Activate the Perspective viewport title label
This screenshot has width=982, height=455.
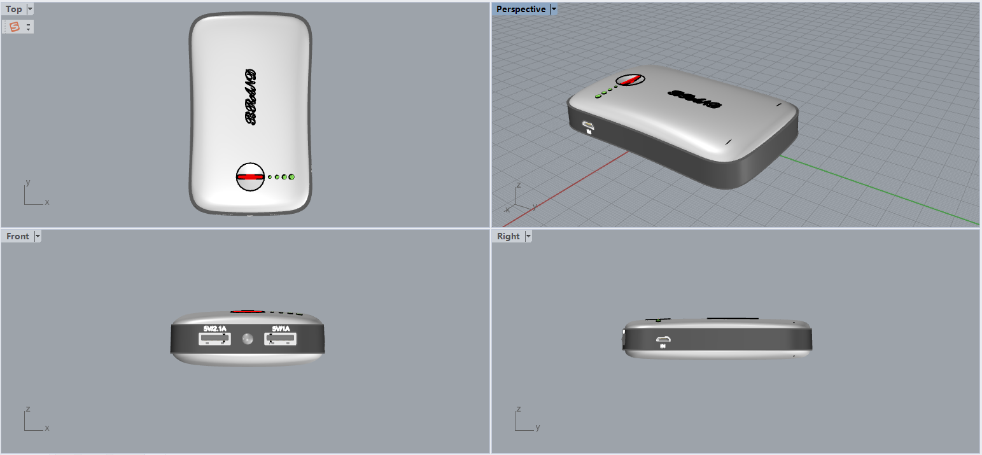(521, 10)
